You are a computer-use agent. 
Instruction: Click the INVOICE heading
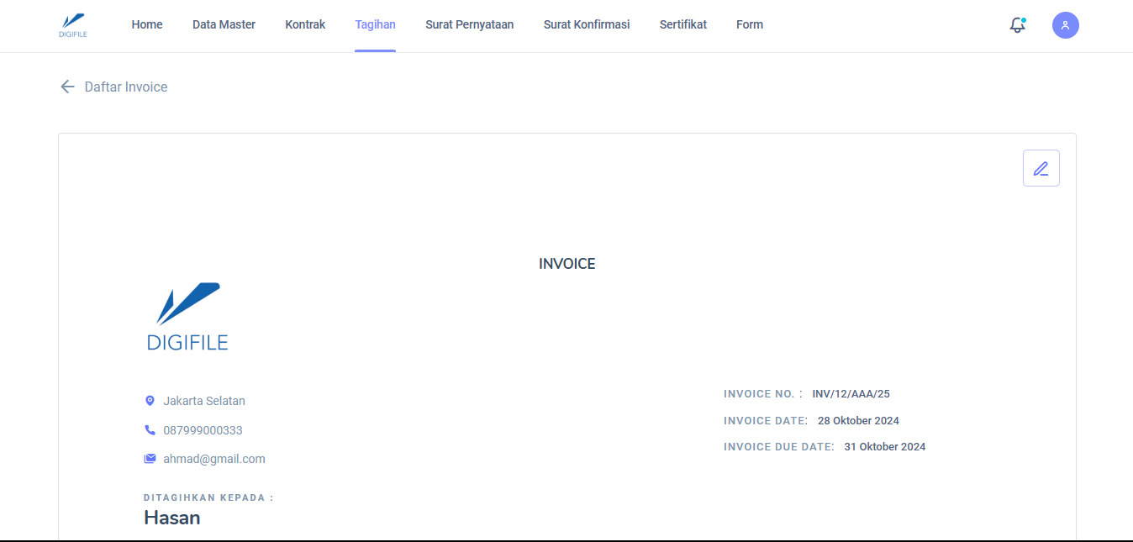(x=567, y=264)
